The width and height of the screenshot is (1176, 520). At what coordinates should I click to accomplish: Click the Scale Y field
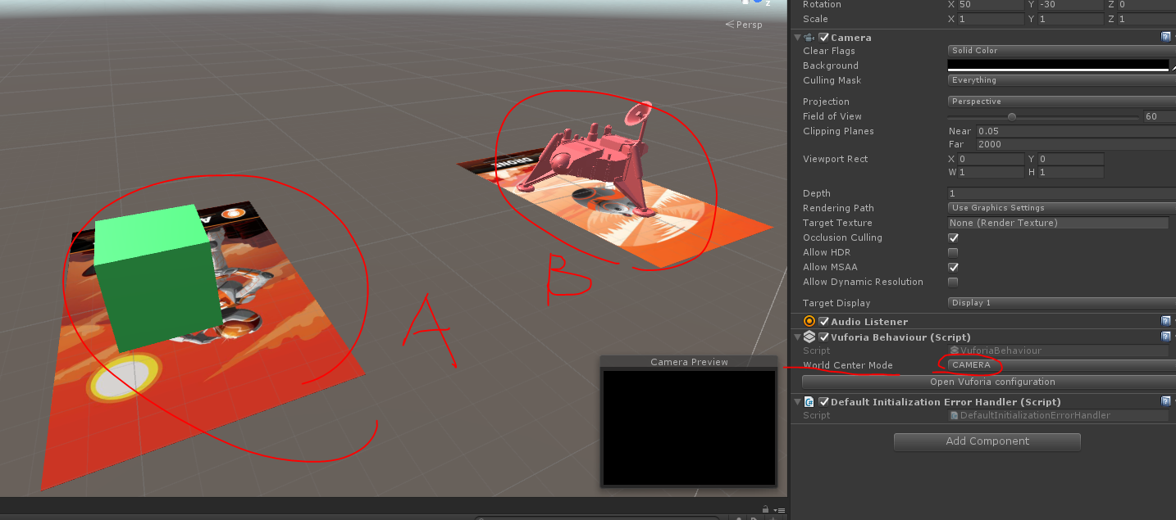click(x=1070, y=19)
